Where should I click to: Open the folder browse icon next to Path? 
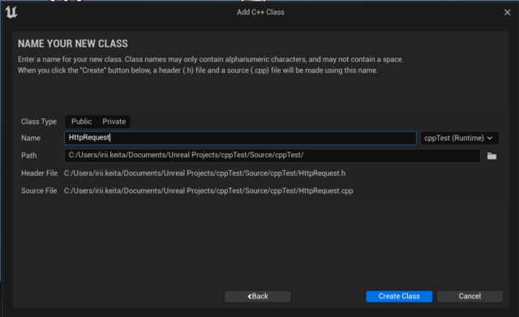(491, 156)
